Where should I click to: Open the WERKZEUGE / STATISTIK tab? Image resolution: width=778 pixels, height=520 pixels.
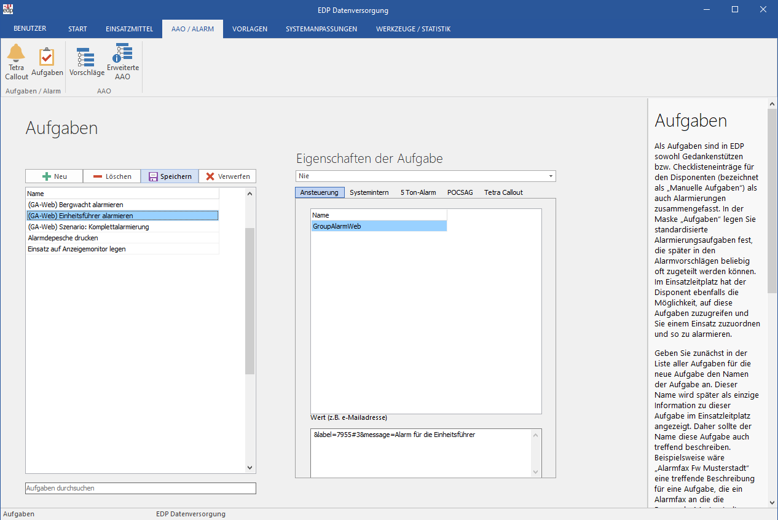tap(414, 29)
